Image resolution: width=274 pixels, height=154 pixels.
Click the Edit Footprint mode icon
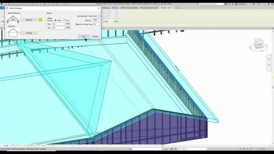116,15
